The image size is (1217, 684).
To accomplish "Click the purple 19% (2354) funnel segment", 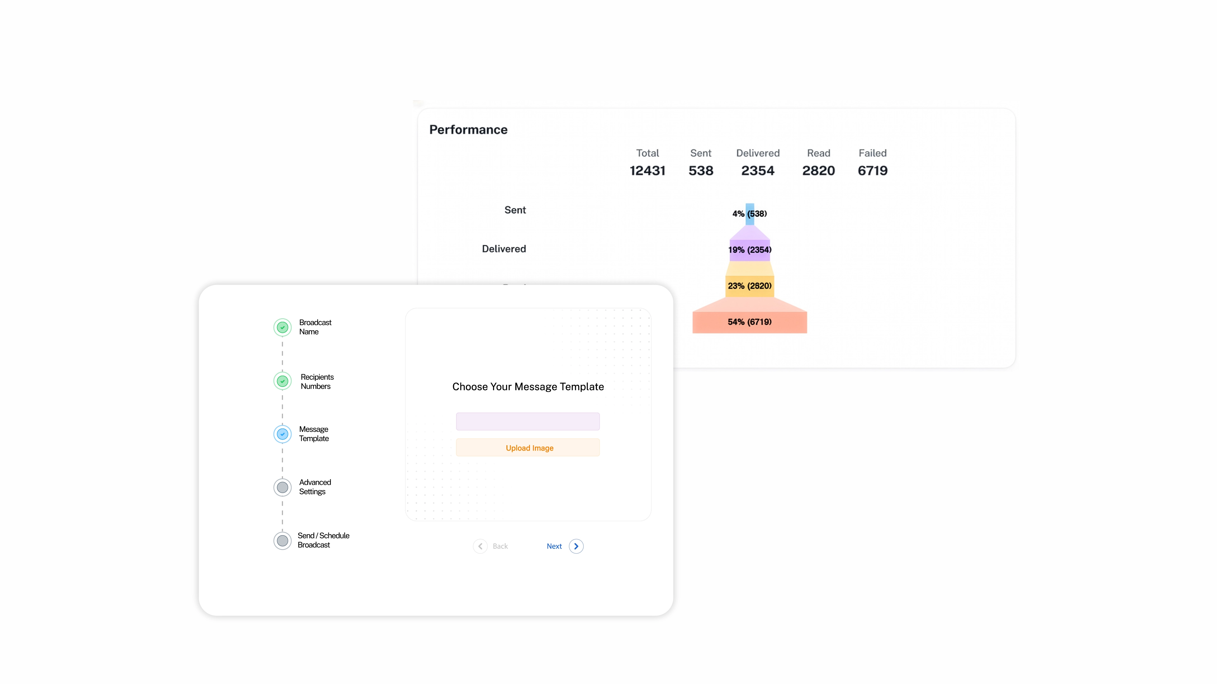I will pos(750,250).
